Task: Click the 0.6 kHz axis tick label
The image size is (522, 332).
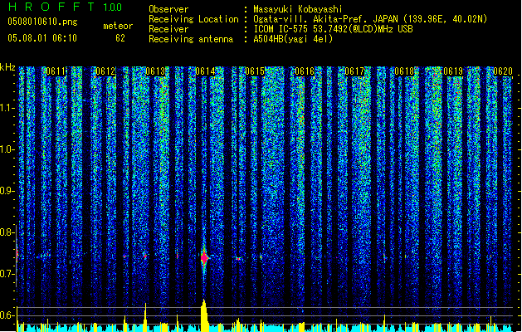Action: 7,315
